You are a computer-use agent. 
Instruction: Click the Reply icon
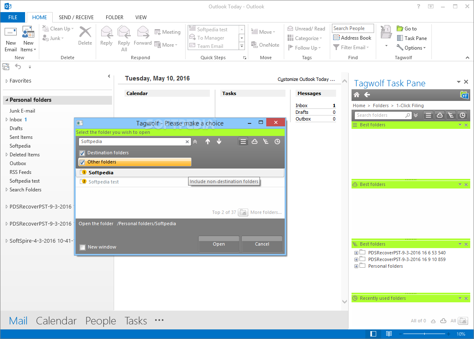point(106,33)
